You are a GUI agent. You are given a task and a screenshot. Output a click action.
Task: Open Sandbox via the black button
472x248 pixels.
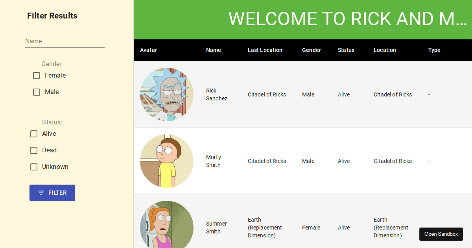tap(441, 234)
